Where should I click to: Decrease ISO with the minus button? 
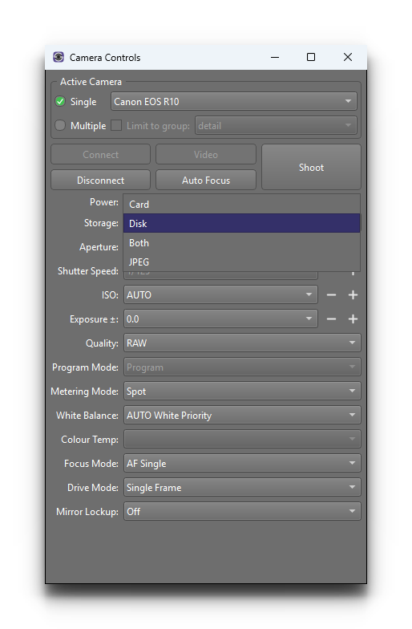tap(331, 295)
